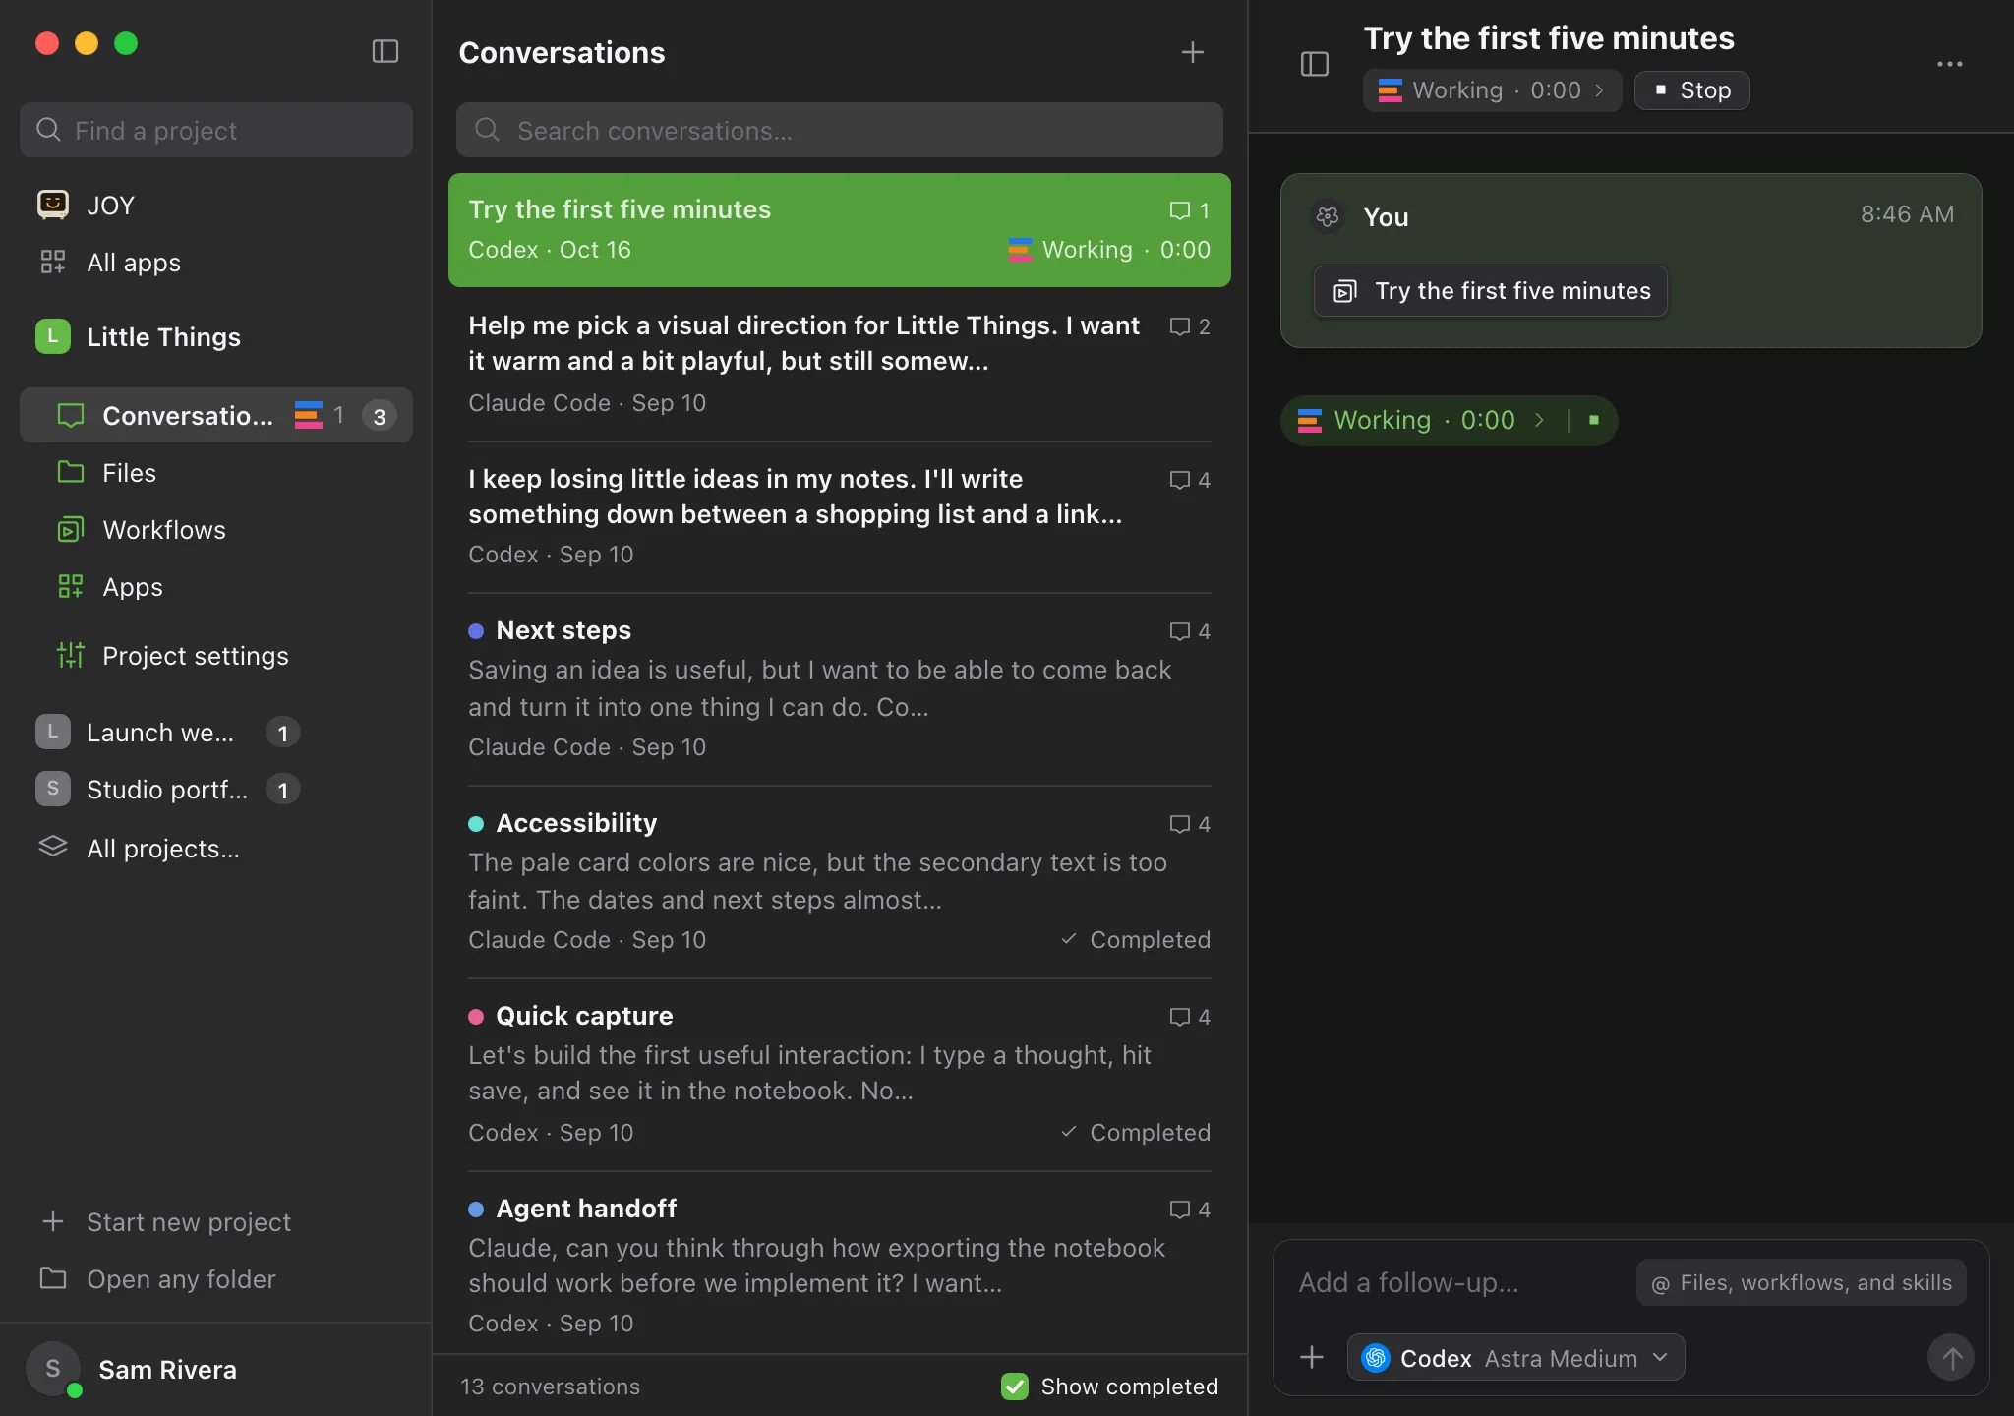Open the Apps section in Little Things
This screenshot has height=1416, width=2014.
coord(216,586)
